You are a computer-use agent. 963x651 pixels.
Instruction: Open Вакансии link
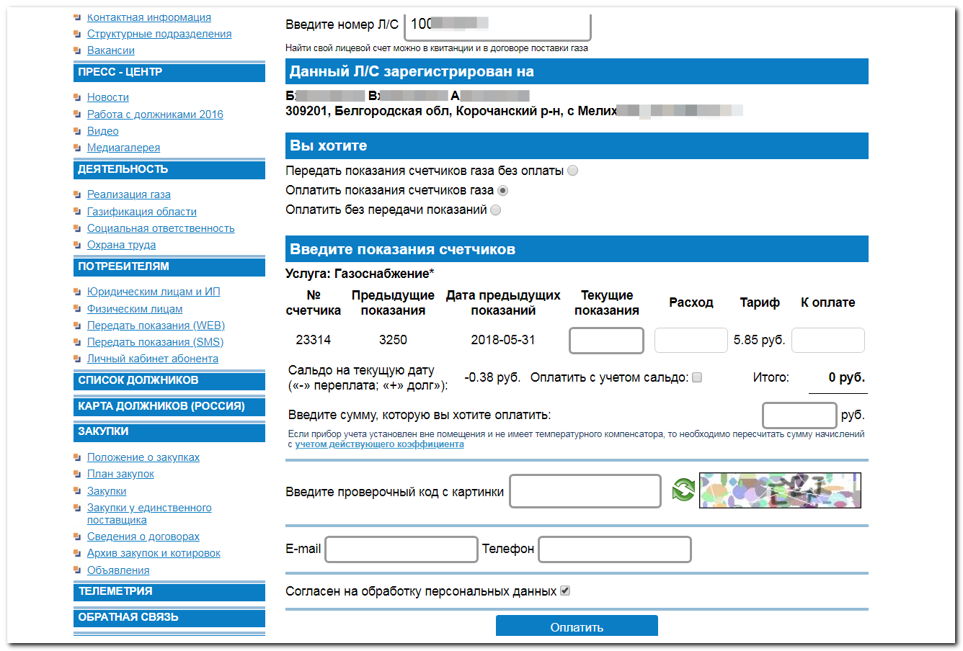[111, 50]
